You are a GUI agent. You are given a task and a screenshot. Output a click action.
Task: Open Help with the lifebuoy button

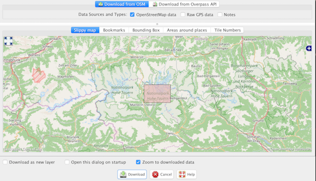pos(186,174)
